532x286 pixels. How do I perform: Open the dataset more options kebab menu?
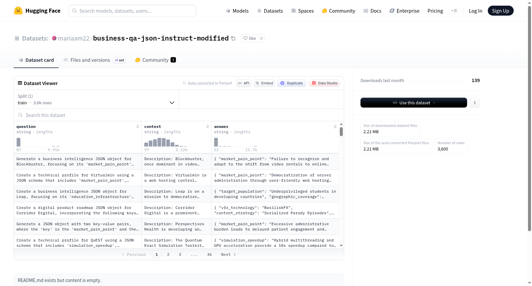475,103
